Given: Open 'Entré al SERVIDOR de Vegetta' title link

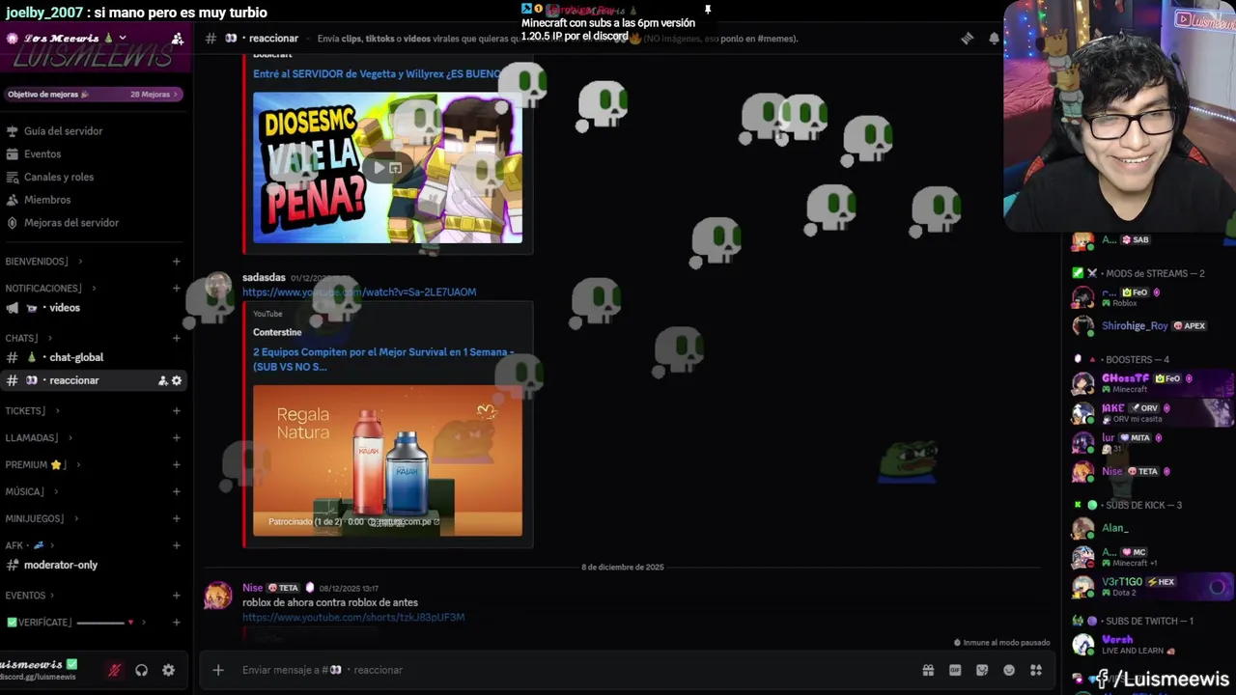Looking at the screenshot, I should point(378,73).
